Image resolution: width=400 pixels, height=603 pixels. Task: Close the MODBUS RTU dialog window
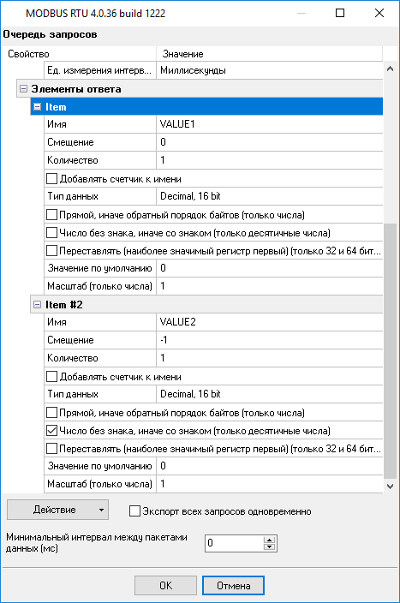click(379, 13)
